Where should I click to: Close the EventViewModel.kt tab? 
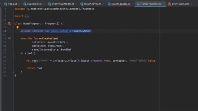(x=76, y=4)
